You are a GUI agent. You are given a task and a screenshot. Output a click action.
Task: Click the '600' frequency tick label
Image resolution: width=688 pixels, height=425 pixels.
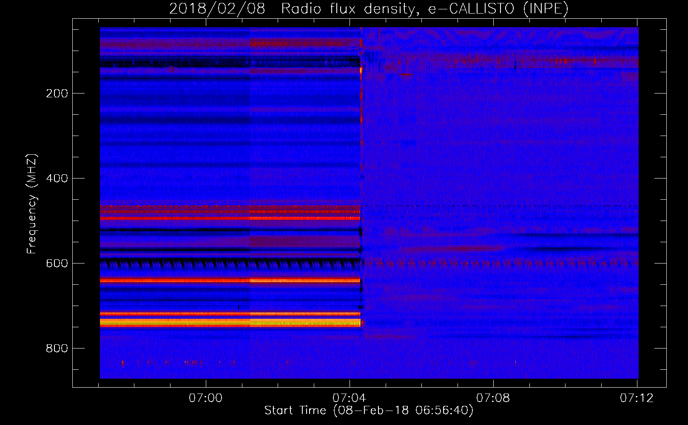57,263
